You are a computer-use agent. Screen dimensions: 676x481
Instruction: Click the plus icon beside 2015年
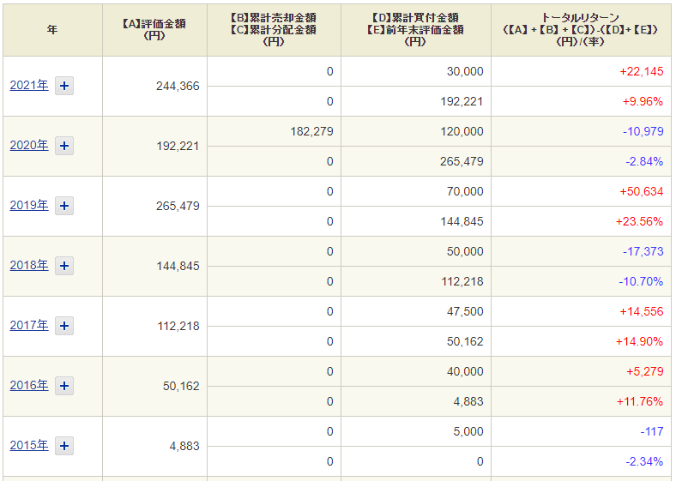click(x=64, y=445)
